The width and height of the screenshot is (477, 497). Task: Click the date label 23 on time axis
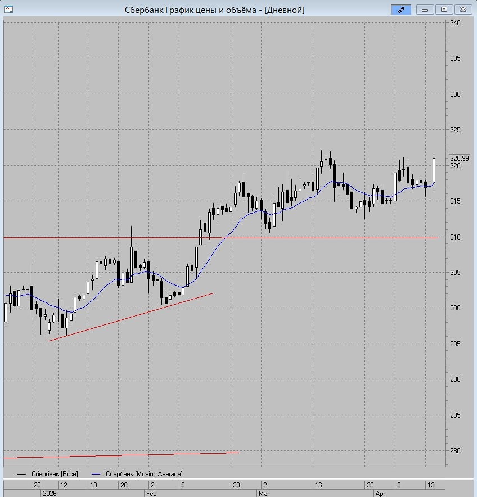coord(236,485)
